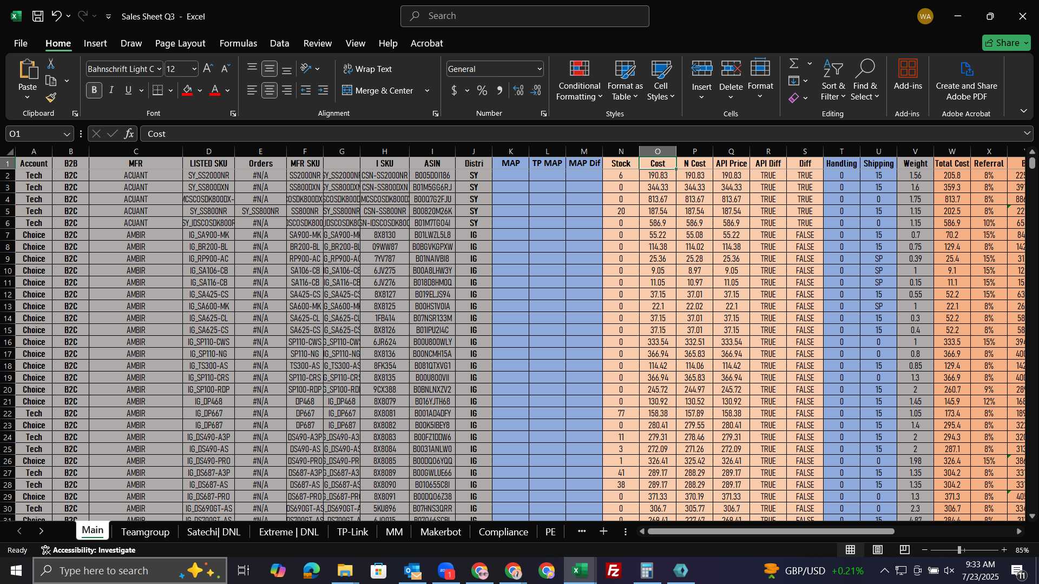1039x584 pixels.
Task: Click the Cut scissors icon
Action: pos(51,64)
